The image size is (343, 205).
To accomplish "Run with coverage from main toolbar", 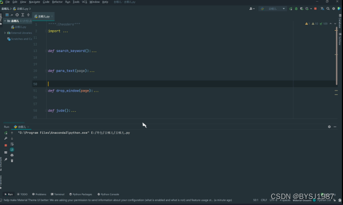I will click(x=302, y=9).
